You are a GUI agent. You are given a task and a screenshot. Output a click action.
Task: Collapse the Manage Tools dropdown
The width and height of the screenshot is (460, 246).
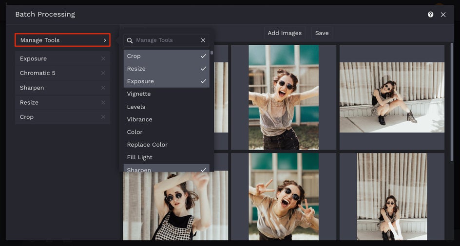[x=62, y=40]
